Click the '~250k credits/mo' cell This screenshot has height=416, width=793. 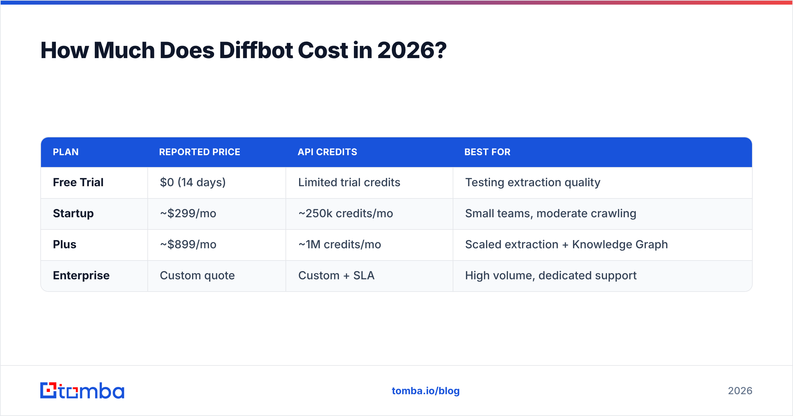click(x=369, y=214)
